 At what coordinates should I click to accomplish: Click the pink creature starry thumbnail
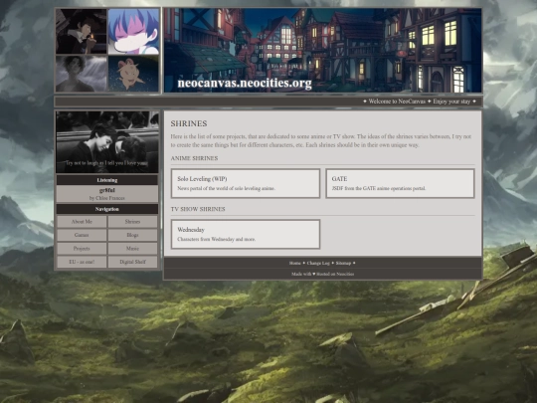[133, 74]
